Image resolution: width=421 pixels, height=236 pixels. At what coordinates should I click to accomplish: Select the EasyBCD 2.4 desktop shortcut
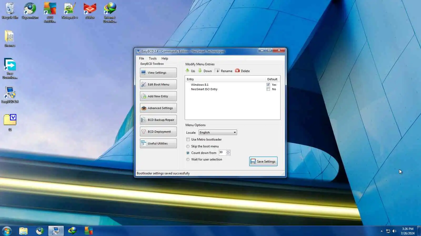coord(10,95)
